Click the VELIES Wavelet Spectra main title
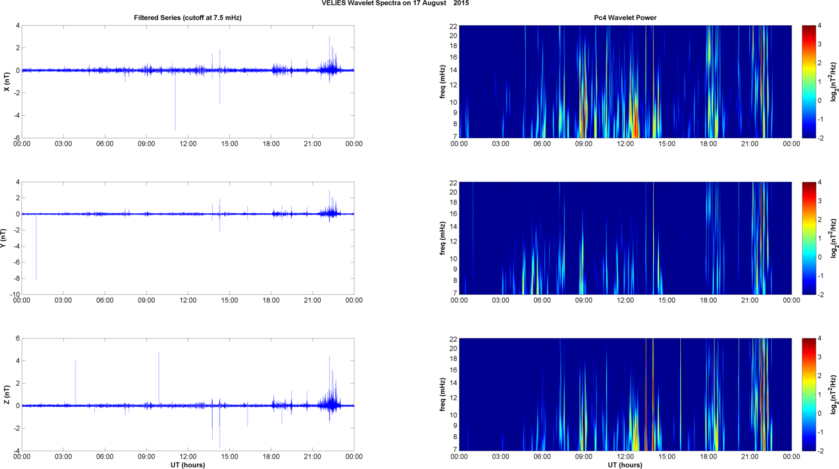Screen dimensions: 839x469 395,3
